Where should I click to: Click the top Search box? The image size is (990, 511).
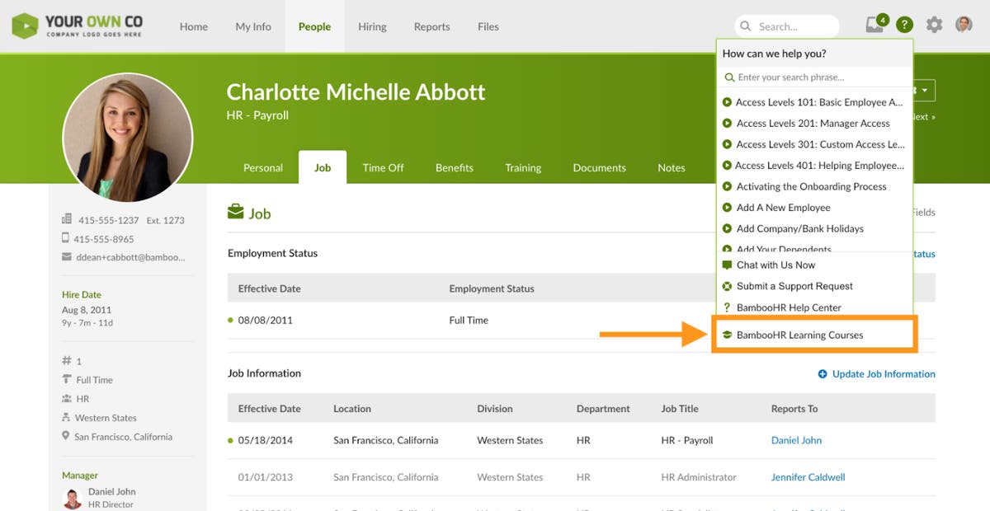pyautogui.click(x=788, y=26)
